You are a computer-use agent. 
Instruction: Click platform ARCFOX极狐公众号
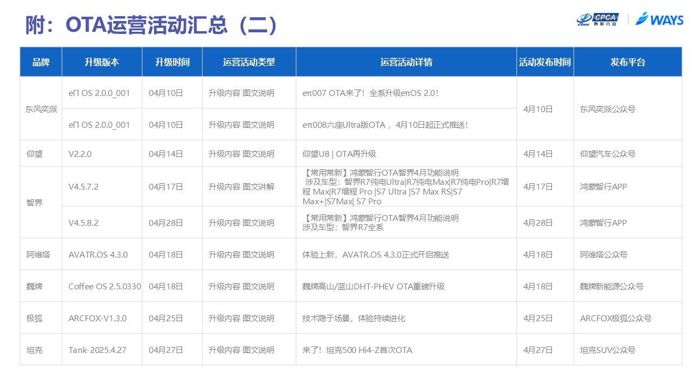pos(616,318)
